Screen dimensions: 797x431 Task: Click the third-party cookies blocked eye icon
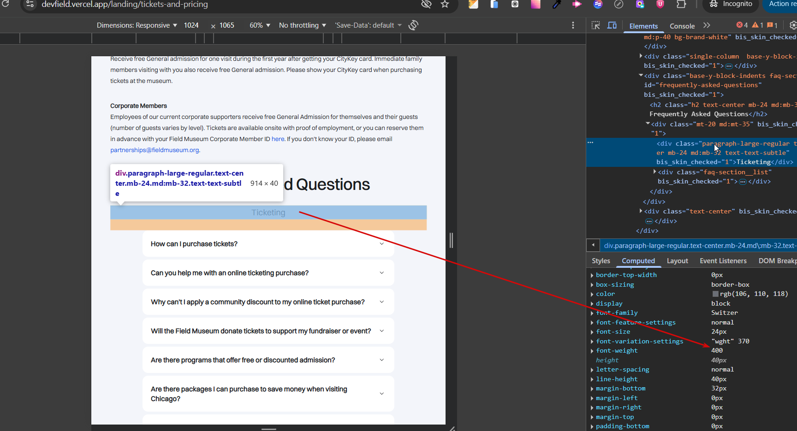pyautogui.click(x=426, y=4)
